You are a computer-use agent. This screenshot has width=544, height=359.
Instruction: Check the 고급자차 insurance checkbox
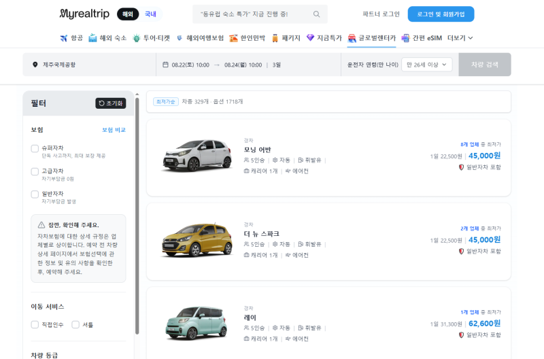pos(35,171)
